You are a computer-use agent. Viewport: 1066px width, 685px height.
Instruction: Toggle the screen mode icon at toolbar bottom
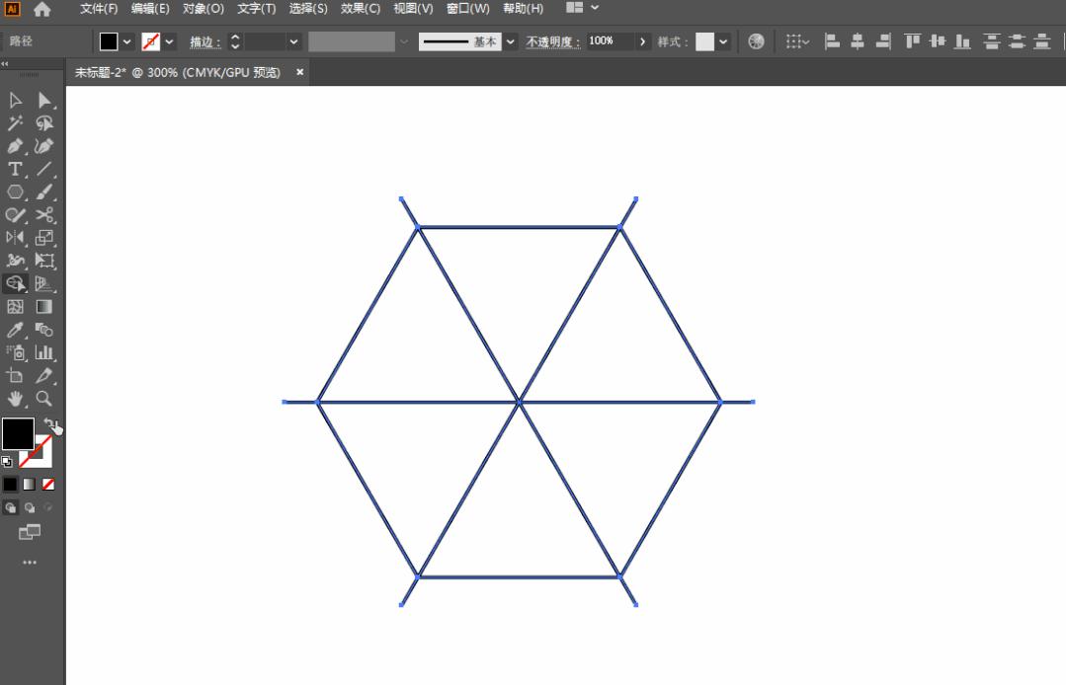pos(30,533)
